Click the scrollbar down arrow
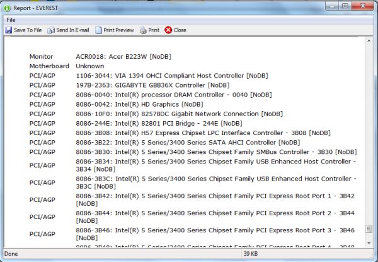The height and width of the screenshot is (262, 378). coord(369,243)
